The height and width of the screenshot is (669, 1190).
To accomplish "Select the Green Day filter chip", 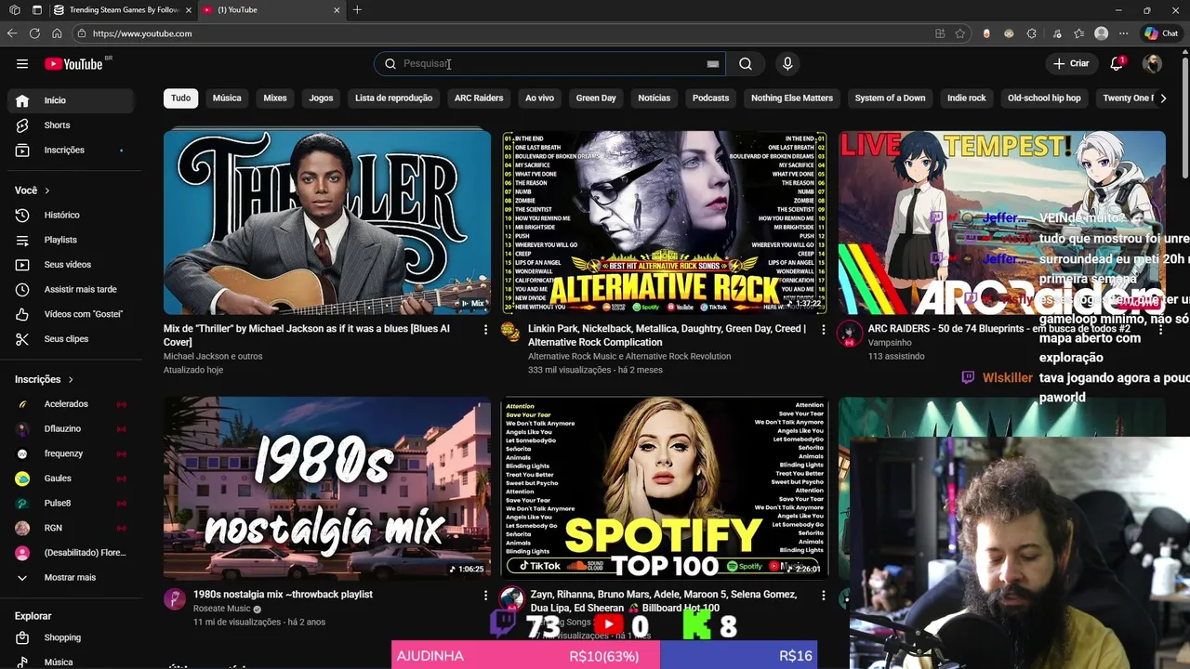I will [596, 98].
